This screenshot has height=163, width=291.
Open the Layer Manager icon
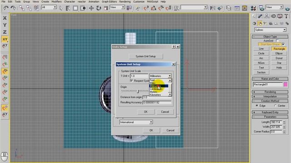pyautogui.click(x=229, y=8)
